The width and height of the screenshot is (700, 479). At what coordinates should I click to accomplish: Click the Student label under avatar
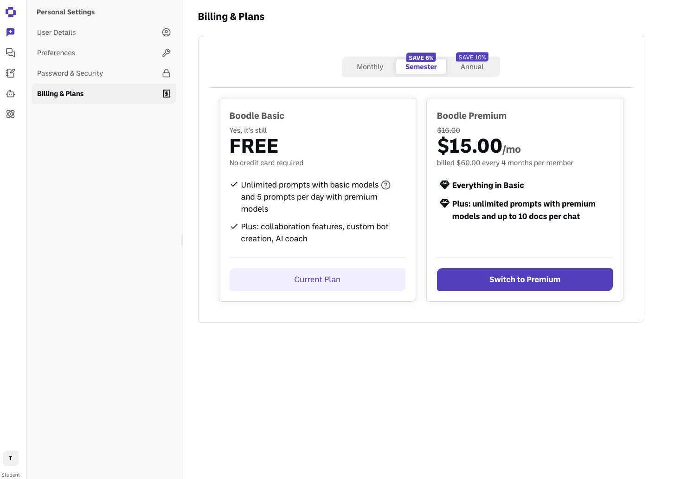tap(11, 475)
